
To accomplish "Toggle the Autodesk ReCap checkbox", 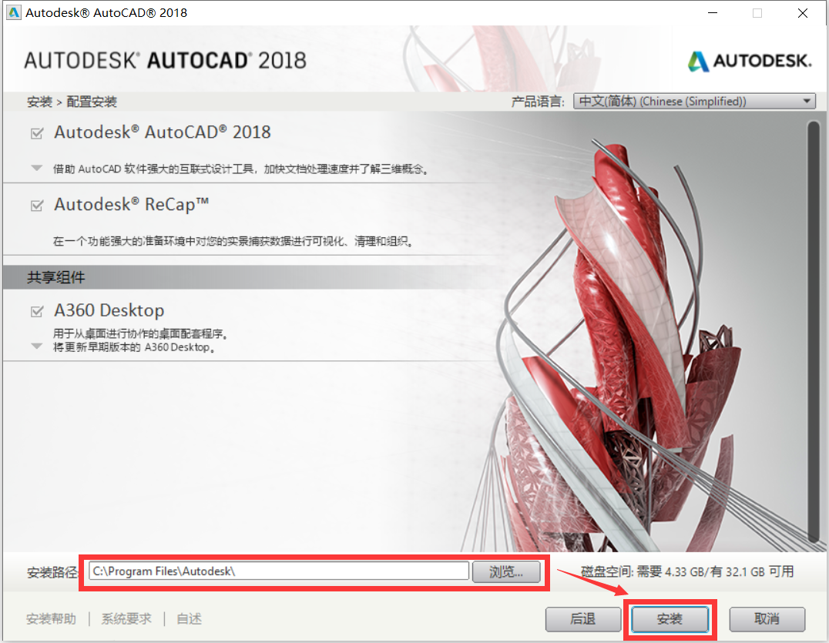I will tap(37, 206).
